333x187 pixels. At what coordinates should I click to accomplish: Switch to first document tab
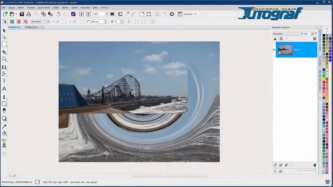coord(15,28)
